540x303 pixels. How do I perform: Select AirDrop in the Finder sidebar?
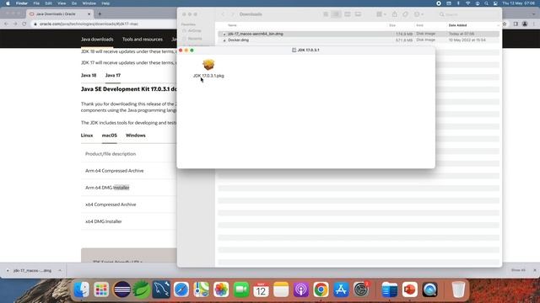click(x=195, y=30)
